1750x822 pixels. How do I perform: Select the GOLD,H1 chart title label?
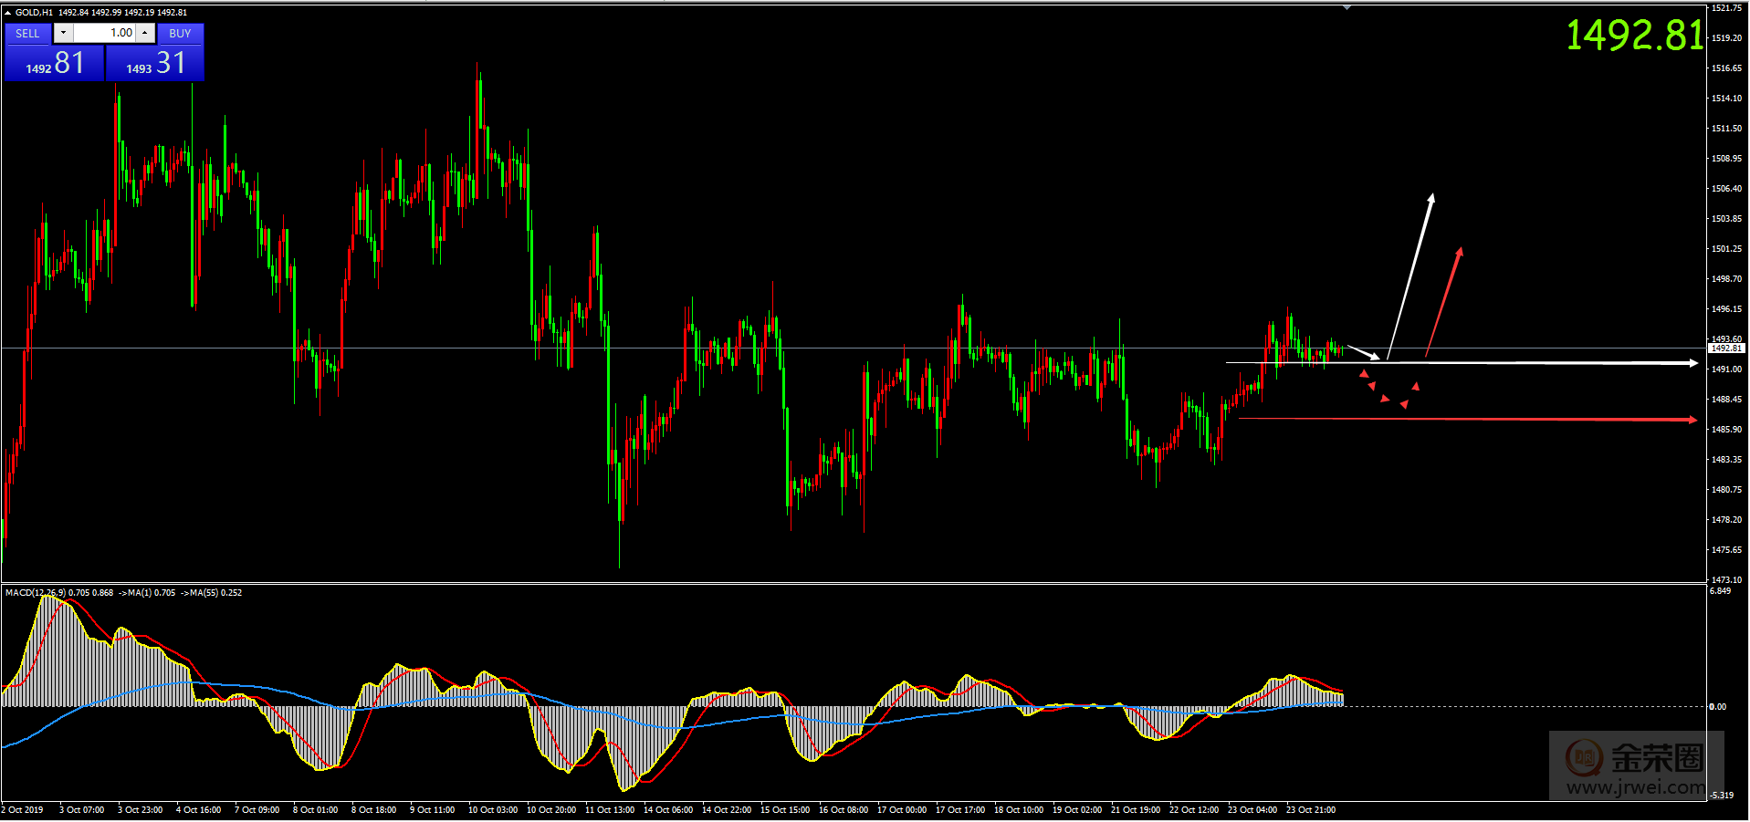(35, 12)
